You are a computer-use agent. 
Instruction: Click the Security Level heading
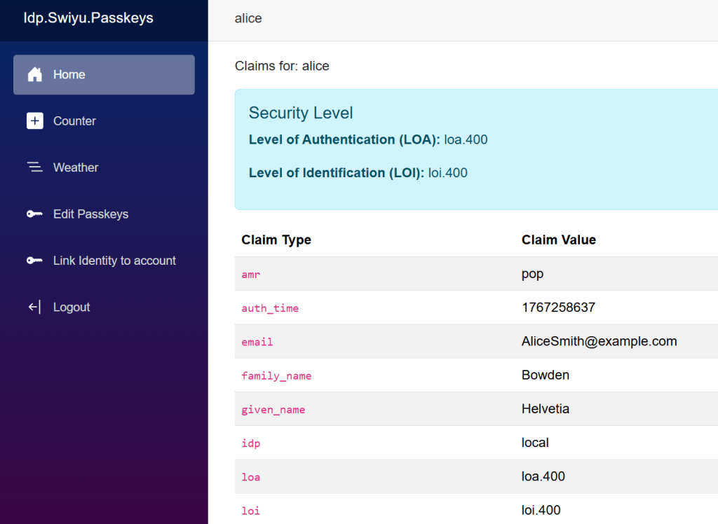click(x=301, y=113)
